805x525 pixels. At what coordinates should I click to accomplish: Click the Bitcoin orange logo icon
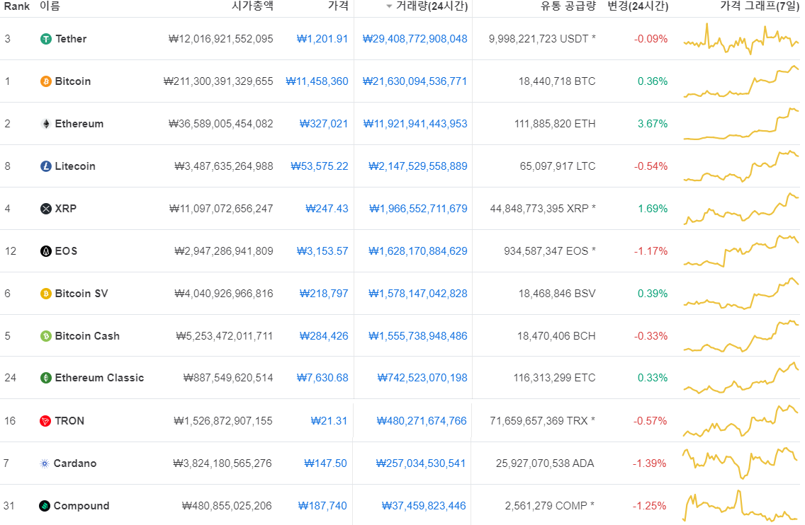pos(45,81)
